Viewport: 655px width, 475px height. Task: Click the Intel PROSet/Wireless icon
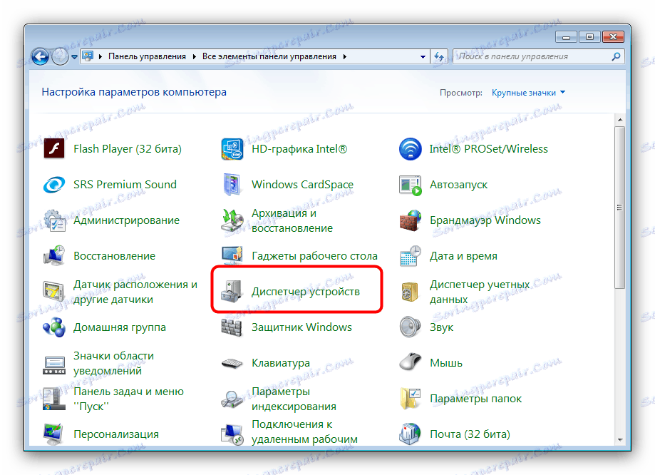411,149
